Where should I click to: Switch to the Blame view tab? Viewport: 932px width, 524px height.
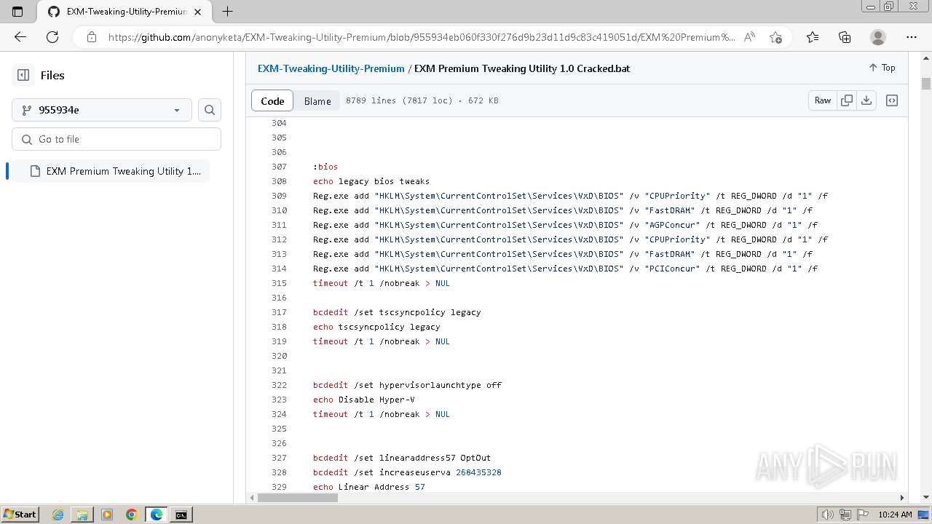pos(317,100)
